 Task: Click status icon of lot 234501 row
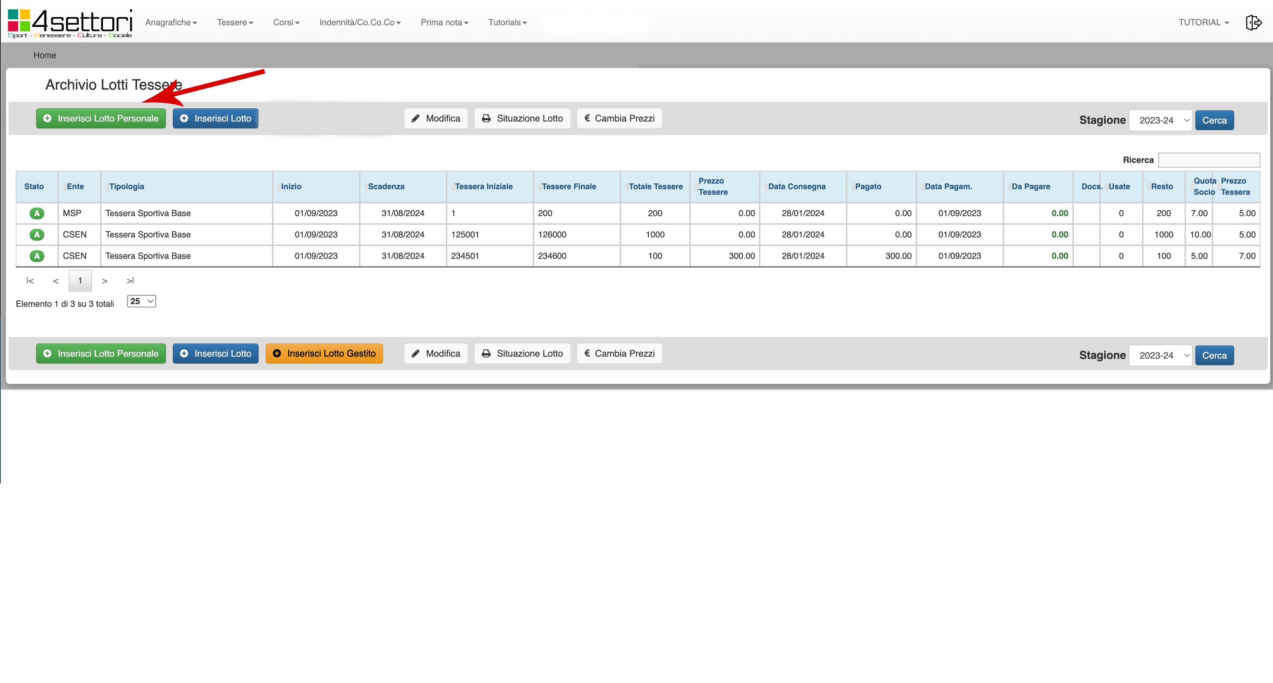click(x=37, y=256)
